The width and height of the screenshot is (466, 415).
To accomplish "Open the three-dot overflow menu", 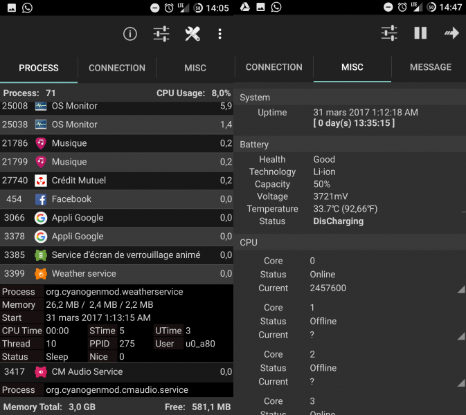I will coord(219,34).
